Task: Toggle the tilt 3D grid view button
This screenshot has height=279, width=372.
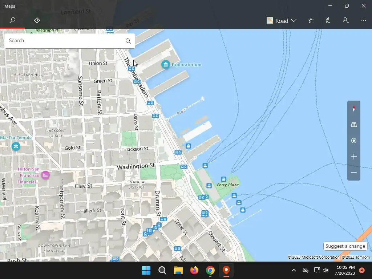Action: pyautogui.click(x=354, y=125)
